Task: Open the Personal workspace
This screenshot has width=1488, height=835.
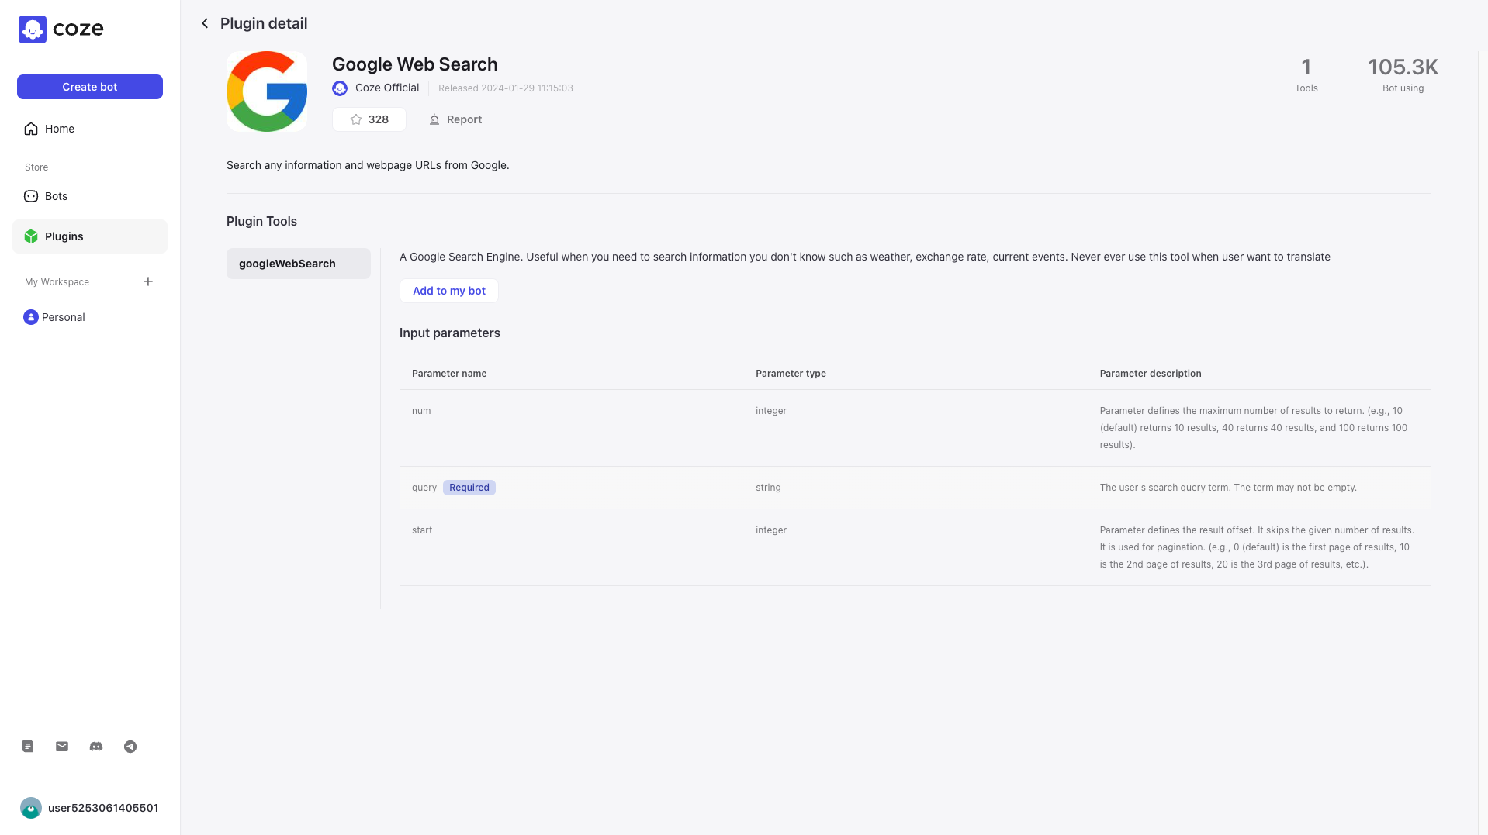Action: [63, 317]
